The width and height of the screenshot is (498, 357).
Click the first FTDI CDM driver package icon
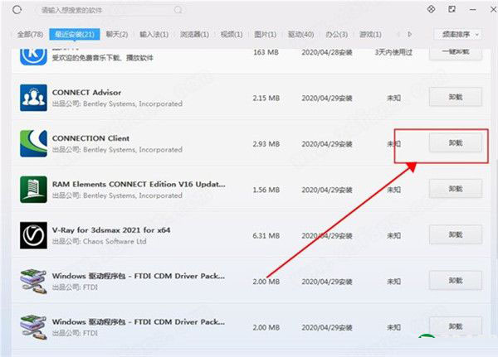(x=33, y=282)
